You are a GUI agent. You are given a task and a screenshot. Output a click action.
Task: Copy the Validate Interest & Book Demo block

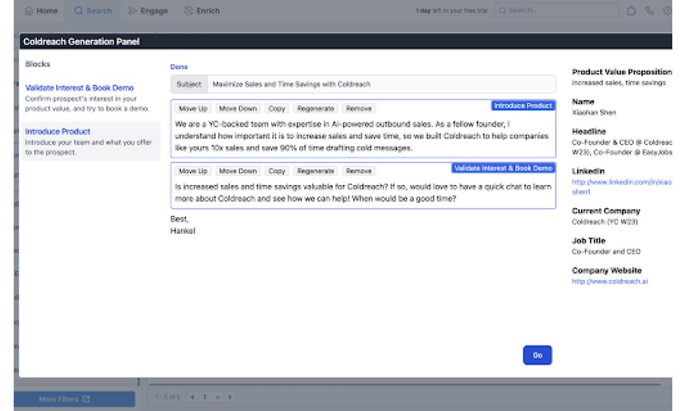coord(276,171)
